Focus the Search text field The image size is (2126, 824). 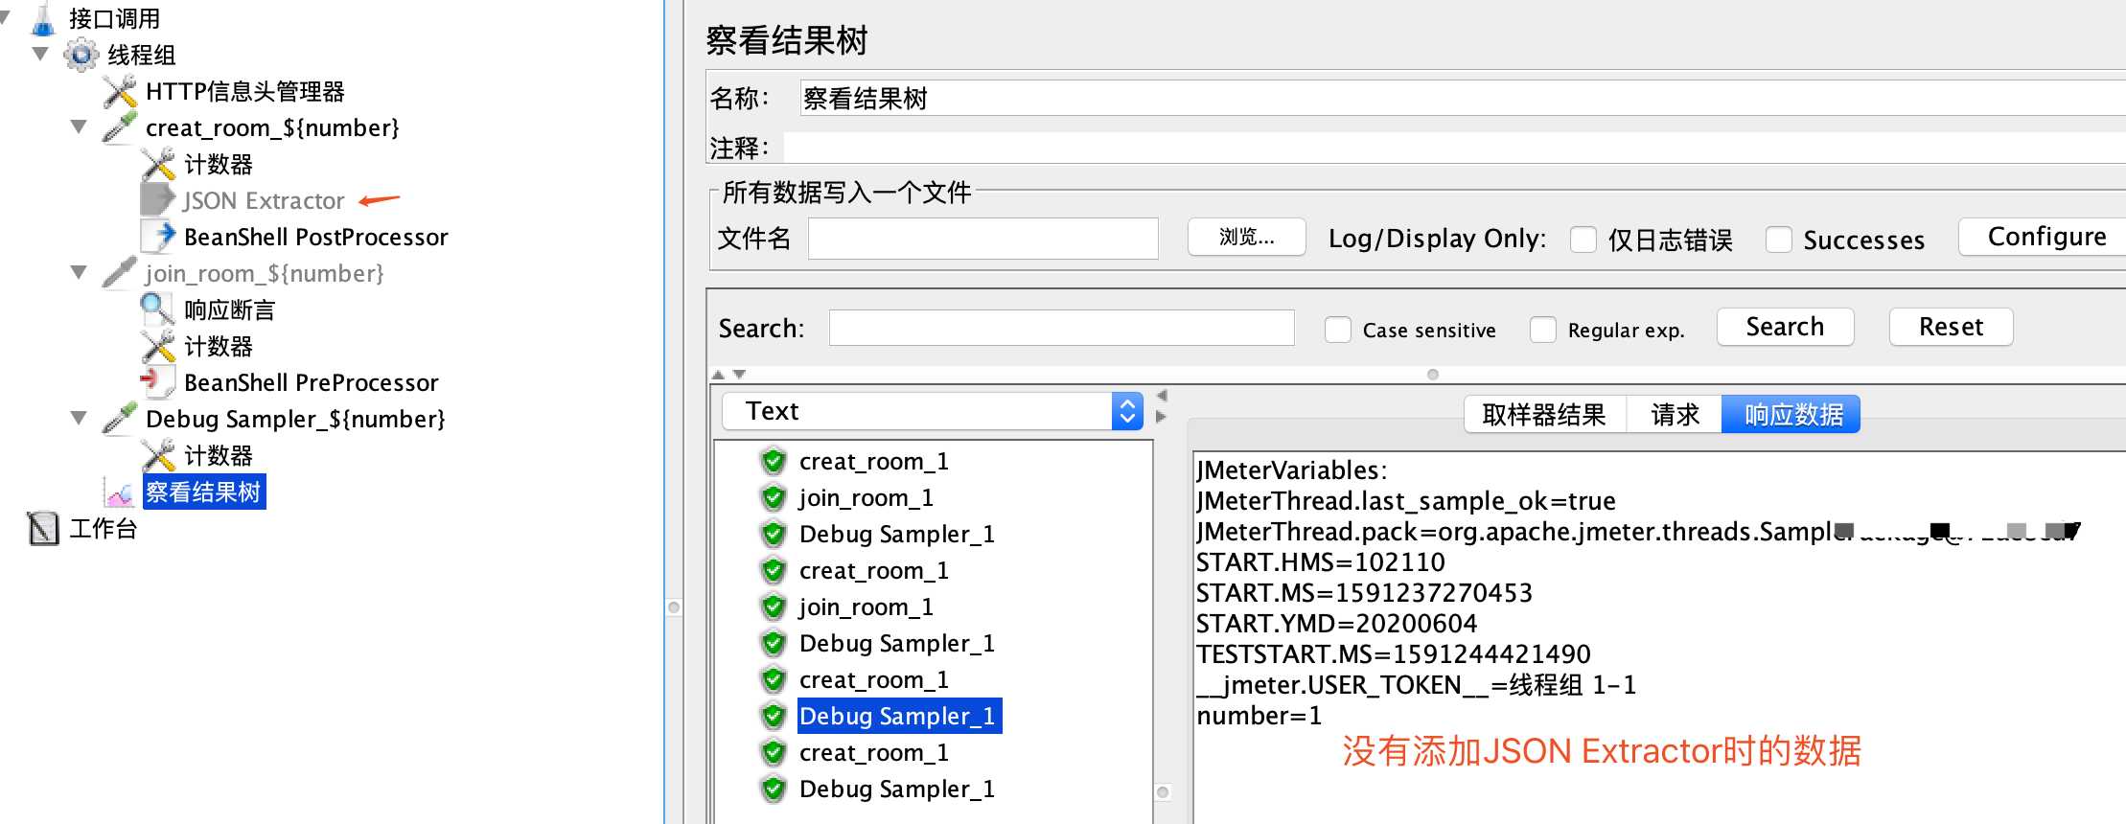click(x=1061, y=328)
